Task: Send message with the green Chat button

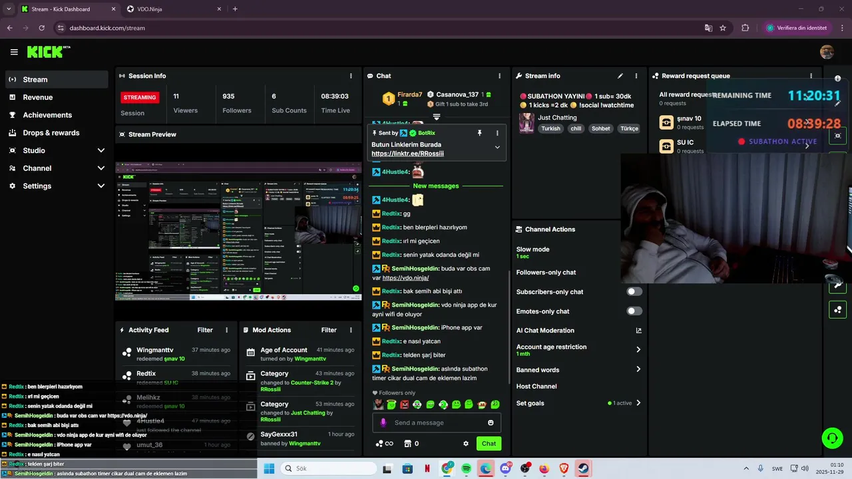Action: [x=489, y=444]
